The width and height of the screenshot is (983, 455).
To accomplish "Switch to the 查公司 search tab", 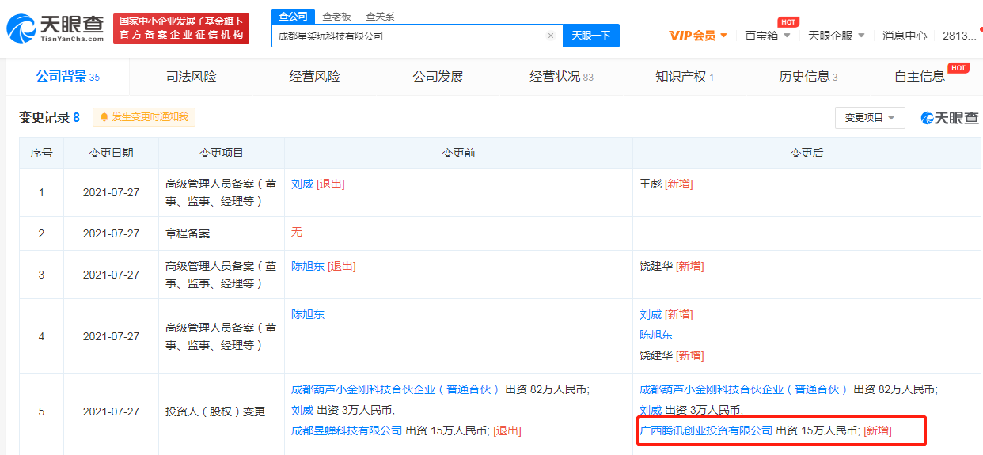I will tap(293, 16).
